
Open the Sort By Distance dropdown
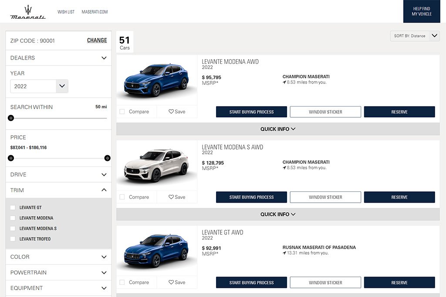tap(415, 36)
